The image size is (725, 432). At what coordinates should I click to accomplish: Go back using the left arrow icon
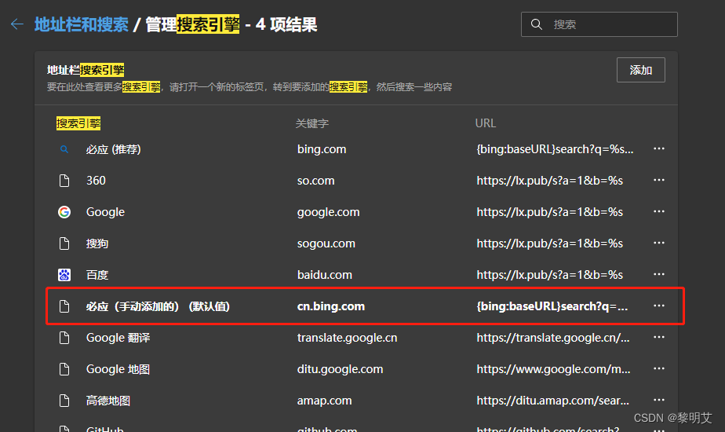click(17, 24)
